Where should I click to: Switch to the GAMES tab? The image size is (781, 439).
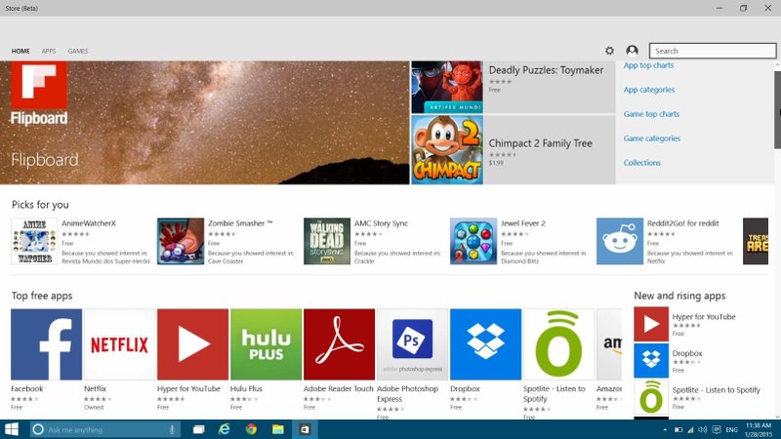click(78, 51)
